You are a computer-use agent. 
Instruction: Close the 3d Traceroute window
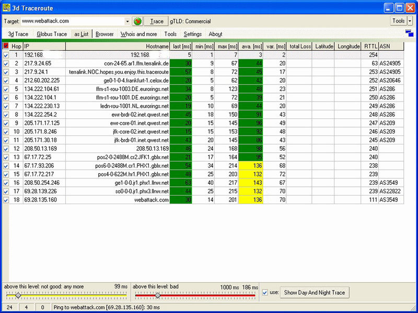[410, 8]
